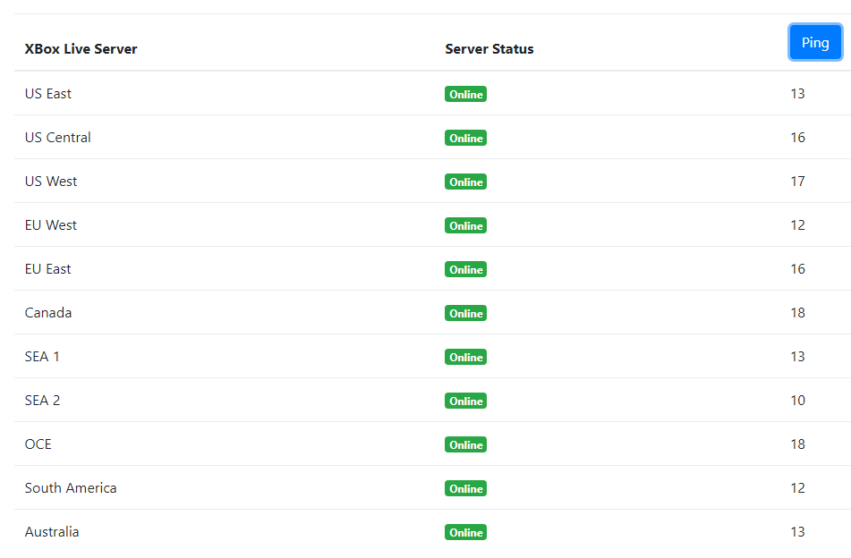
Task: Click the Server Status column header
Action: 489,49
